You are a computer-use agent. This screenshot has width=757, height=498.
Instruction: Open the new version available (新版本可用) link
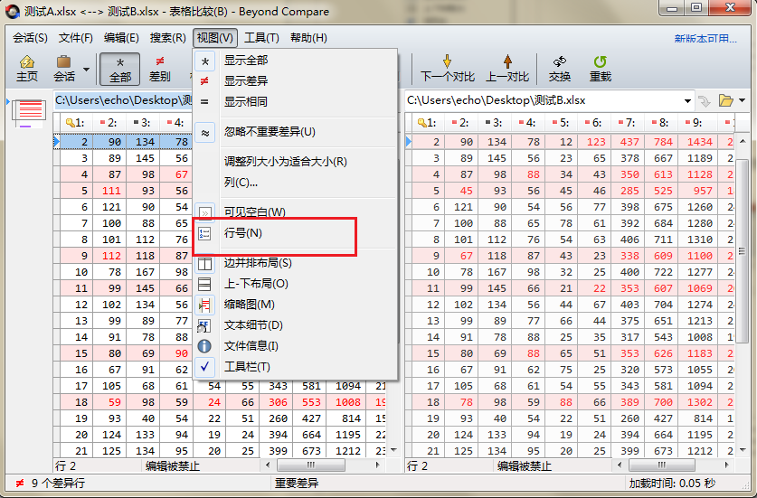point(705,39)
